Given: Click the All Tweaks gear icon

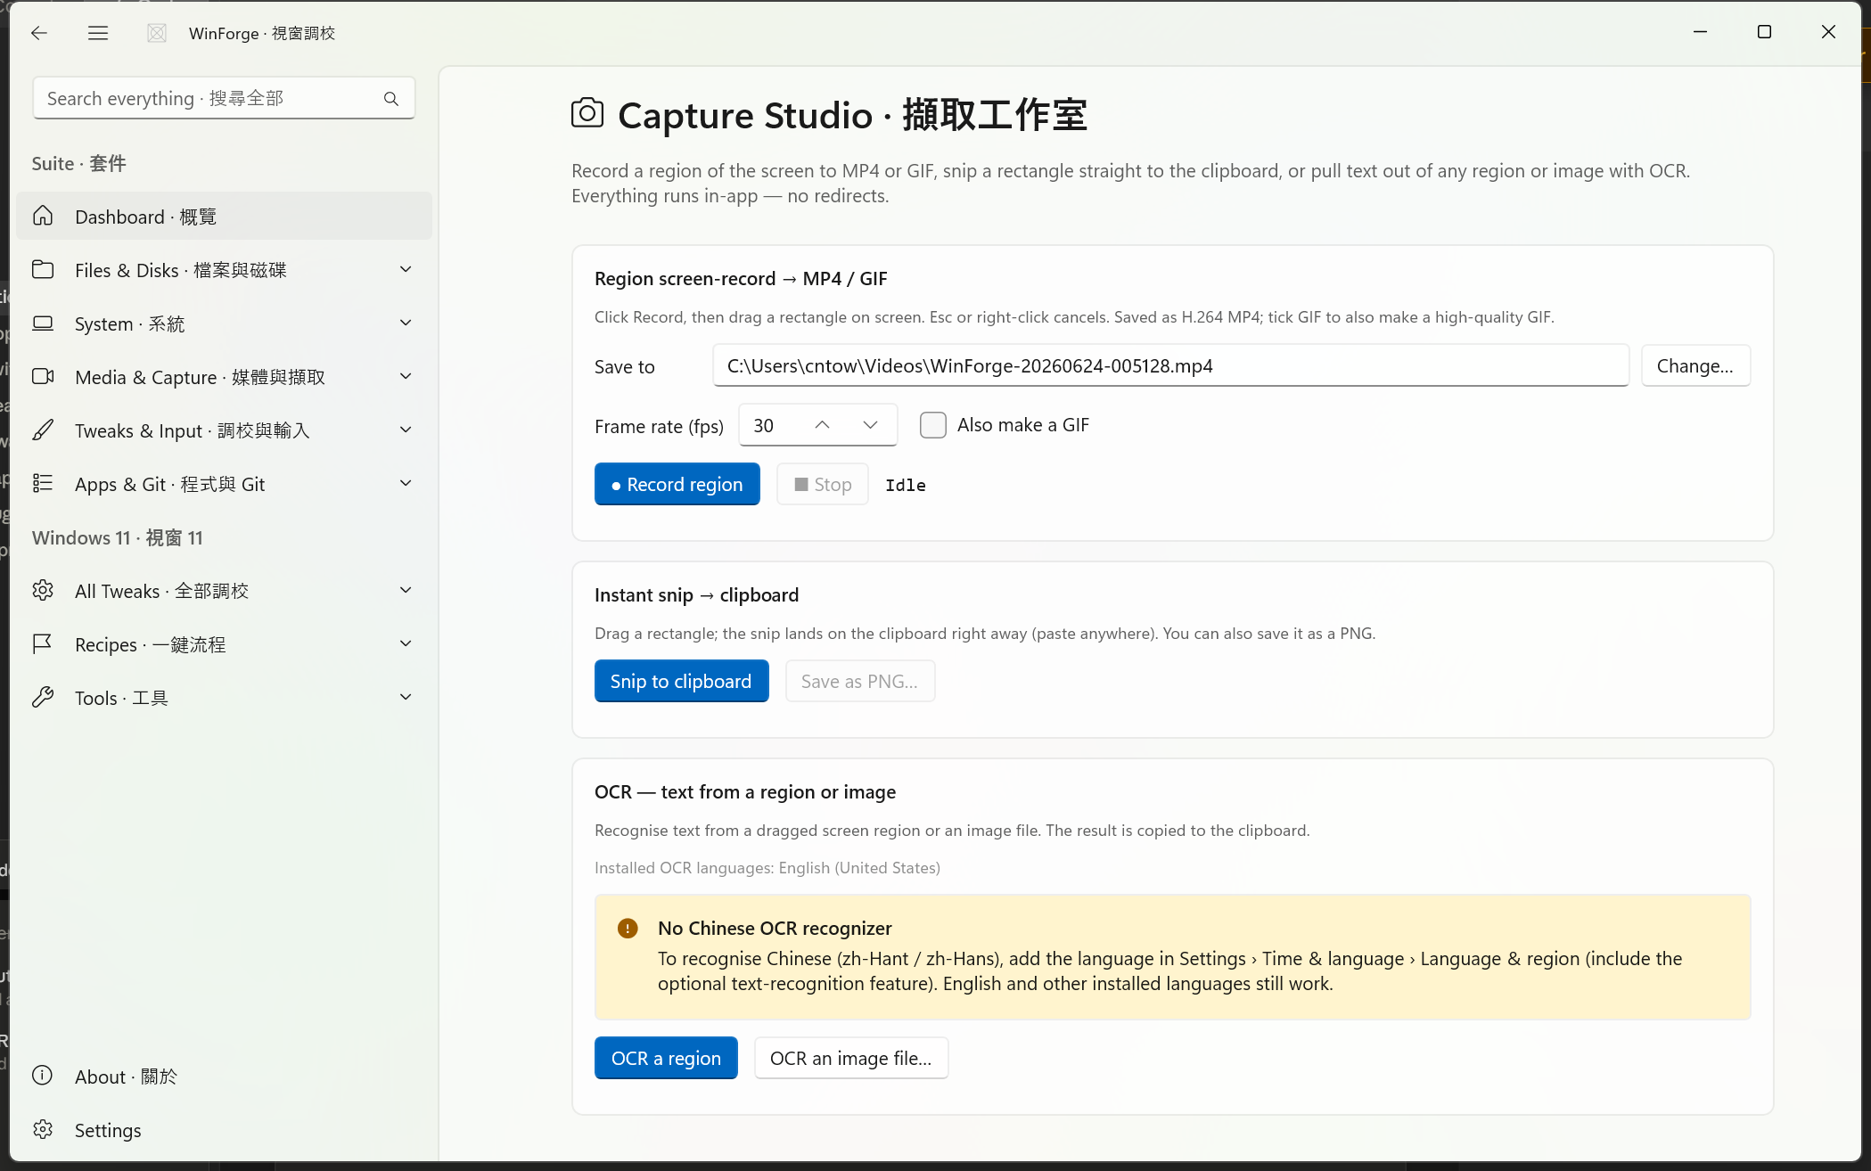Looking at the screenshot, I should pos(43,590).
